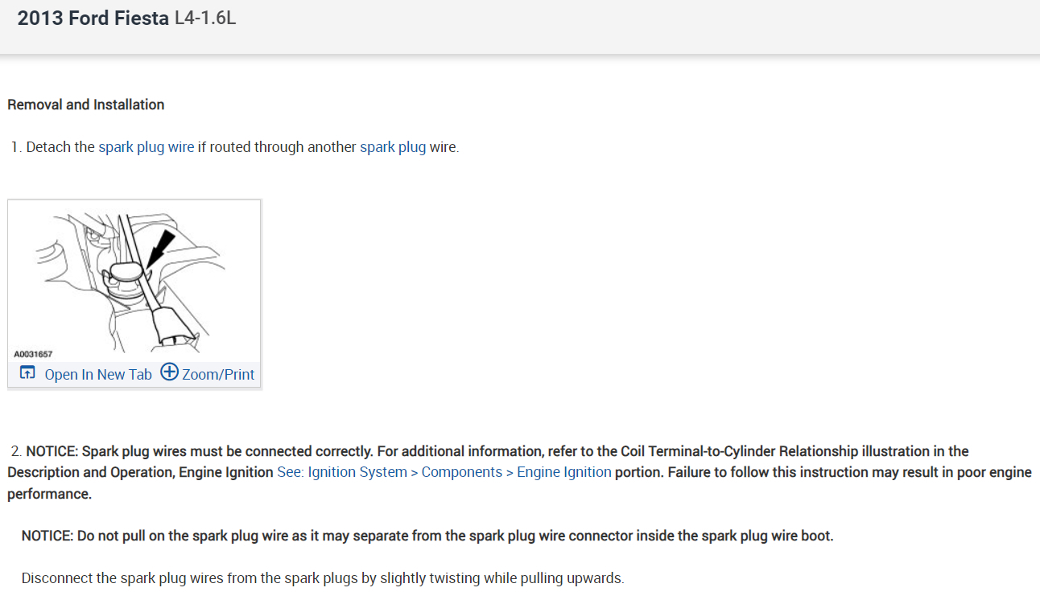Click the 2013 Ford Fiesta title
1040x600 pixels.
tap(93, 18)
